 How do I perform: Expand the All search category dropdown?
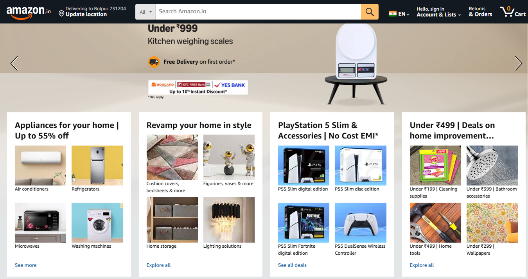tap(145, 12)
